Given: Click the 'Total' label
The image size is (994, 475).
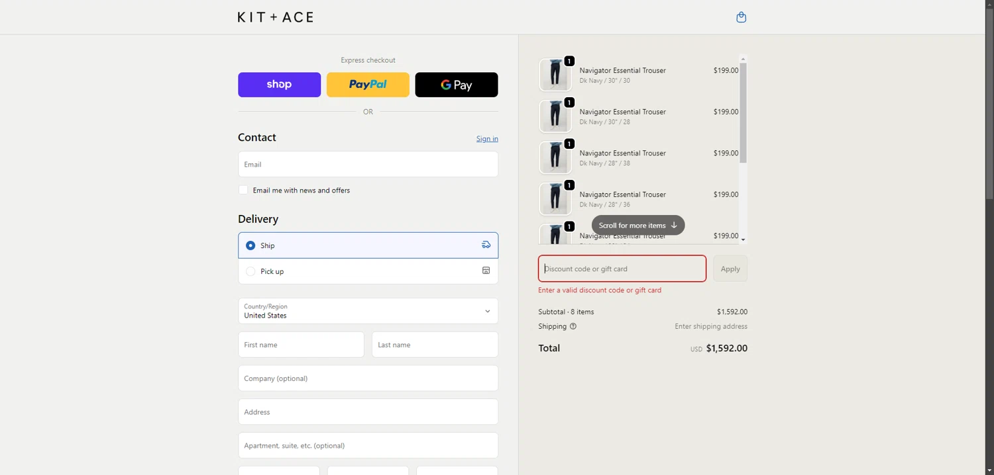Looking at the screenshot, I should point(549,348).
